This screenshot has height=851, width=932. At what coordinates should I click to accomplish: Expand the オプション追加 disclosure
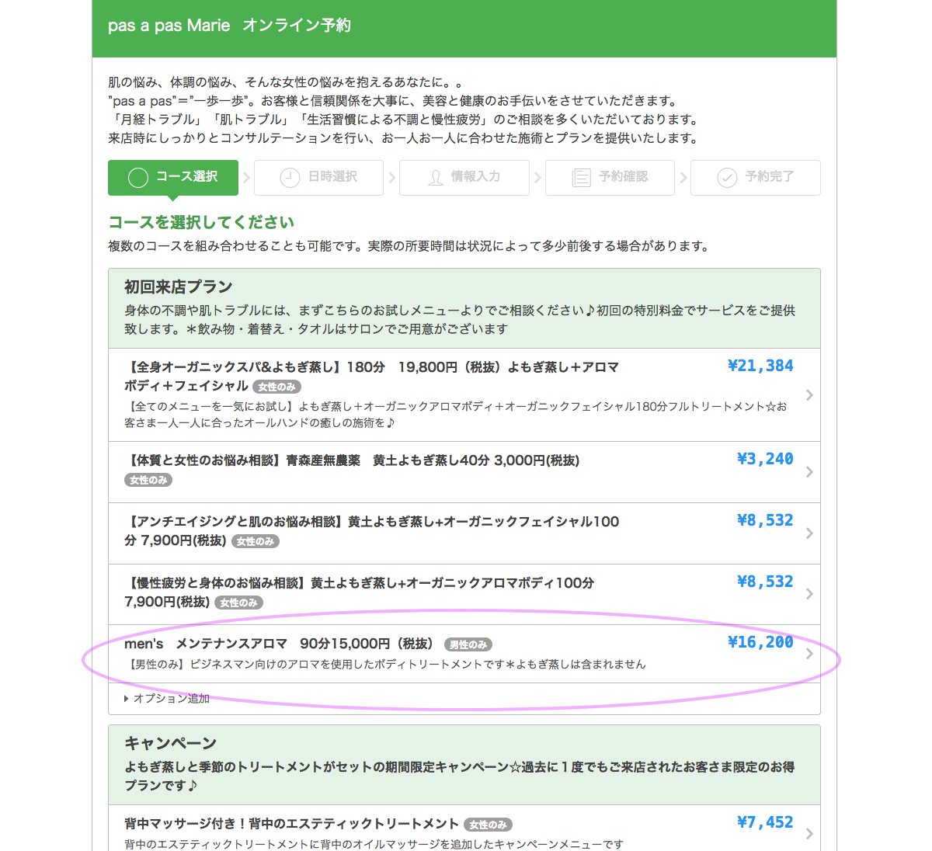167,699
